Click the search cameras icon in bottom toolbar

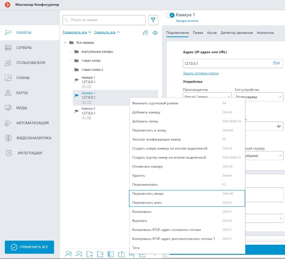click(69, 254)
